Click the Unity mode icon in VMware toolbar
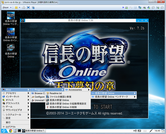The height and width of the screenshot is (134, 166). click(33, 8)
